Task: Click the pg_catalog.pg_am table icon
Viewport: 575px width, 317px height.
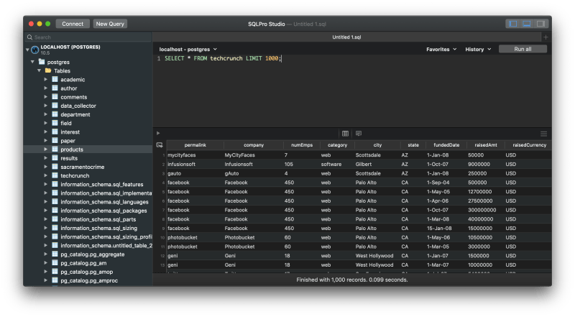Action: point(55,262)
